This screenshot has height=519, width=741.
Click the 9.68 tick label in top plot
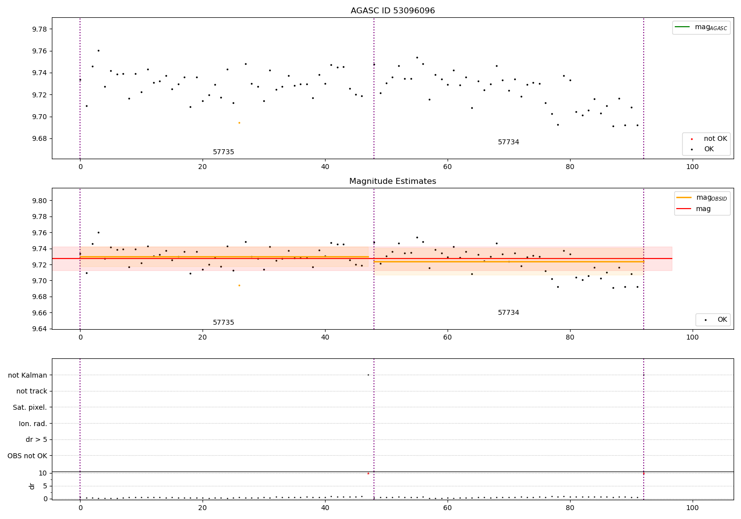click(x=40, y=138)
